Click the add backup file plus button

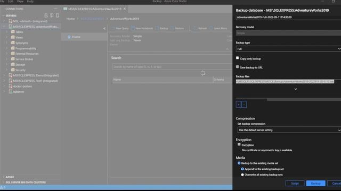239,105
